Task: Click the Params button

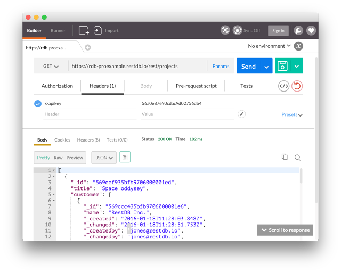Action: click(x=221, y=66)
